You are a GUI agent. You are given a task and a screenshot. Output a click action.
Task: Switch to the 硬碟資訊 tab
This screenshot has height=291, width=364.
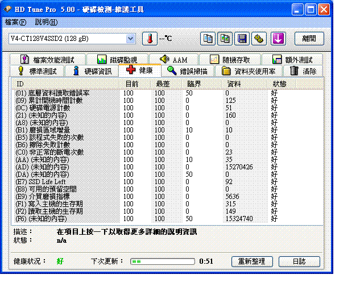click(92, 71)
